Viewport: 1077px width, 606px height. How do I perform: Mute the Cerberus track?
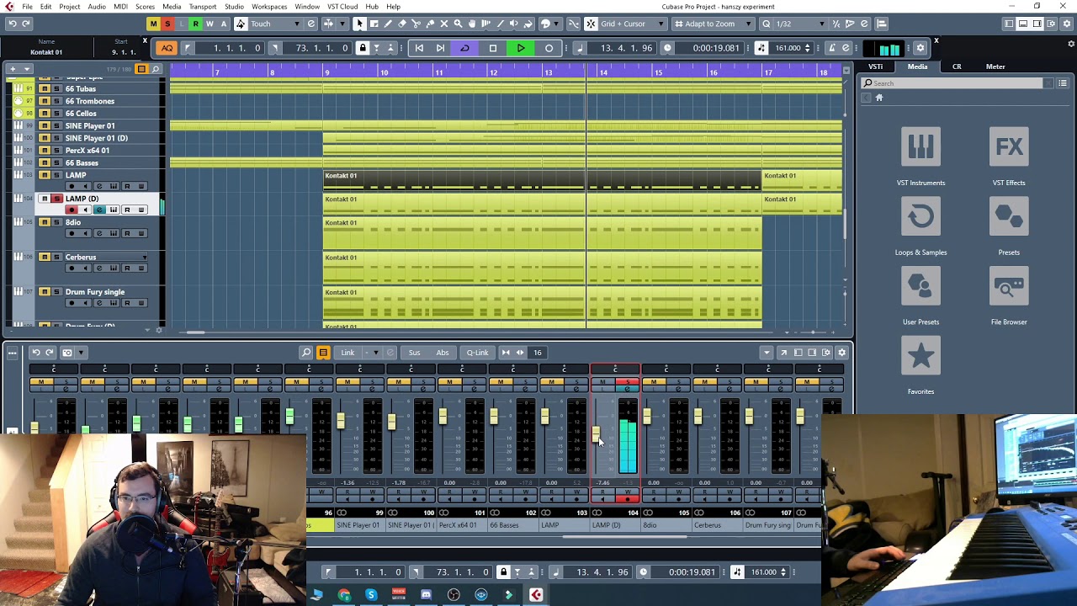pos(45,257)
